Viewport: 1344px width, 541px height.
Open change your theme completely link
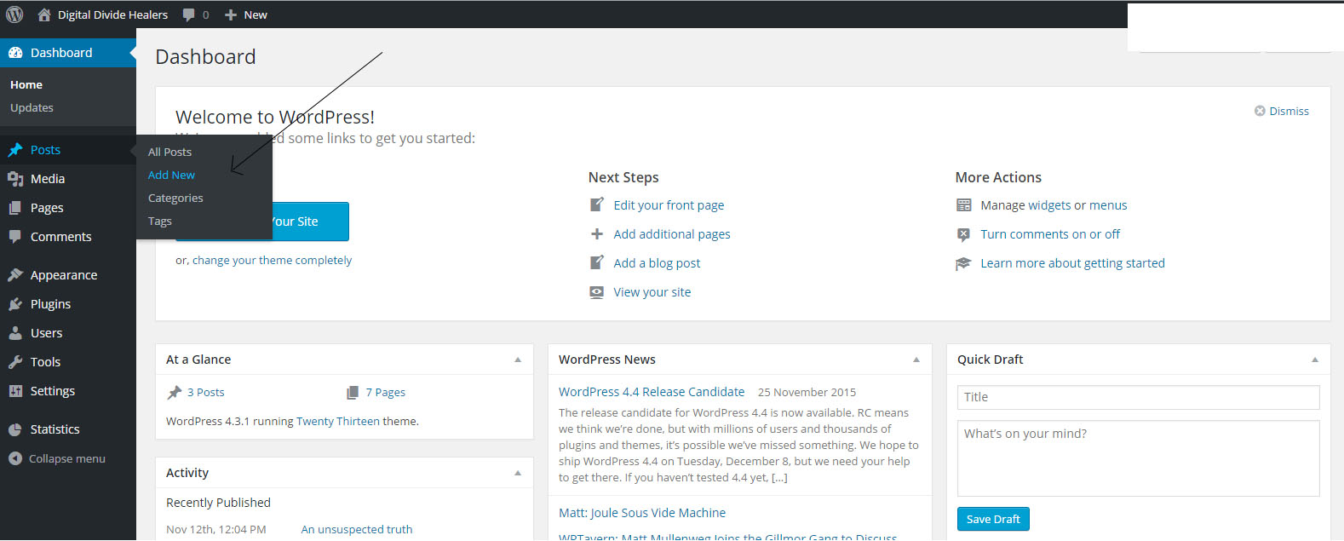pos(272,260)
